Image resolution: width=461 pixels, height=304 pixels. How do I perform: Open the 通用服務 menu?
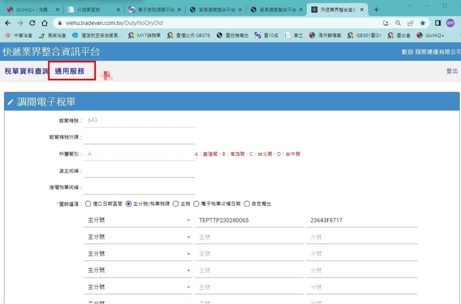[70, 71]
